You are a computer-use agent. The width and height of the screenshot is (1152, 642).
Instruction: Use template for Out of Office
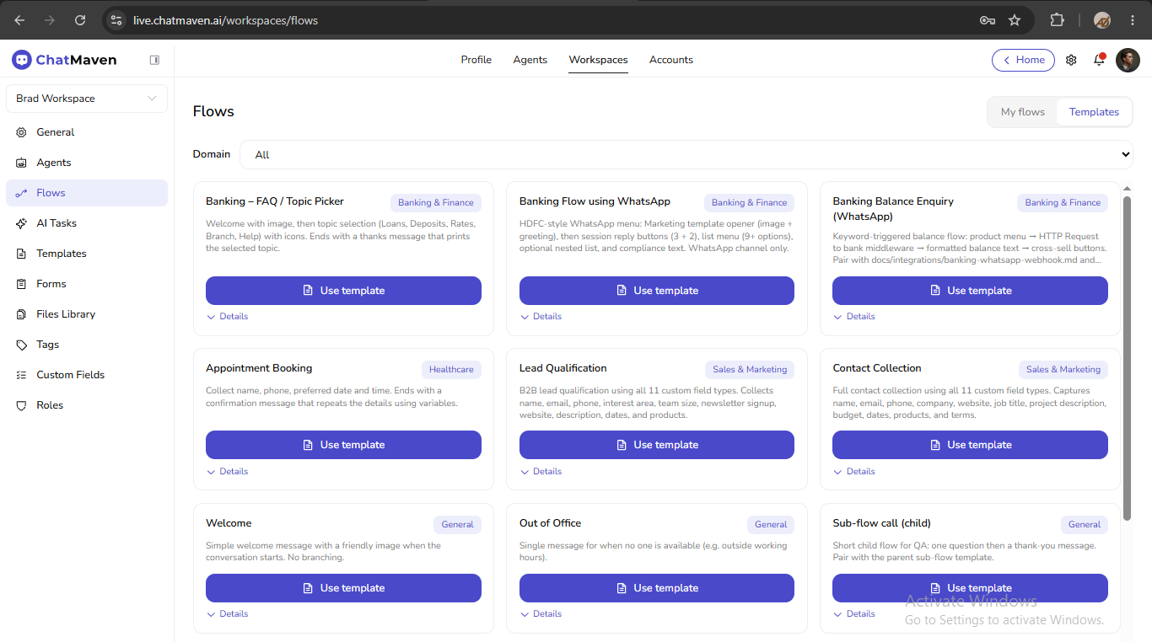657,588
